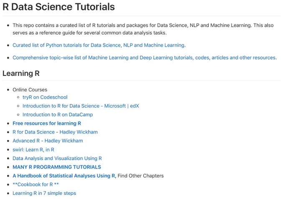Image resolution: width=284 pixels, height=199 pixels.
Task: Open Introduction to R for Data Science edX
Action: [81, 106]
